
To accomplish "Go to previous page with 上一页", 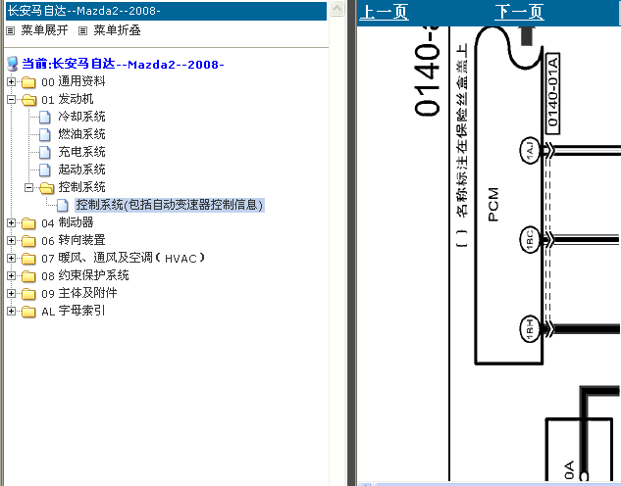I will tap(384, 12).
